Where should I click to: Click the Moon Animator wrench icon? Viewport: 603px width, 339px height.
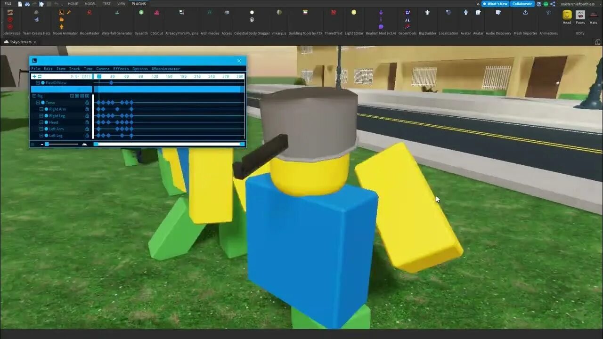pyautogui.click(x=69, y=13)
